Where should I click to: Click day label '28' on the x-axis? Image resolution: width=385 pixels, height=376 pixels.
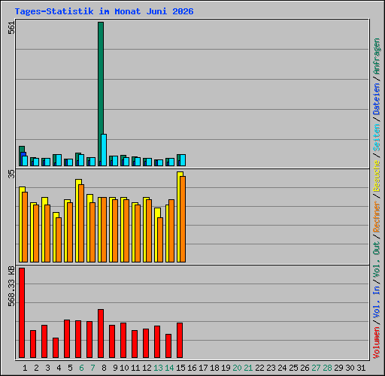327,368
